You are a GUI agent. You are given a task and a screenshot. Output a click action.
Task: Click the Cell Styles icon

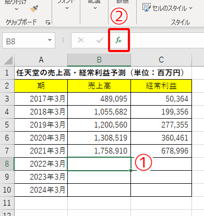coord(147,8)
